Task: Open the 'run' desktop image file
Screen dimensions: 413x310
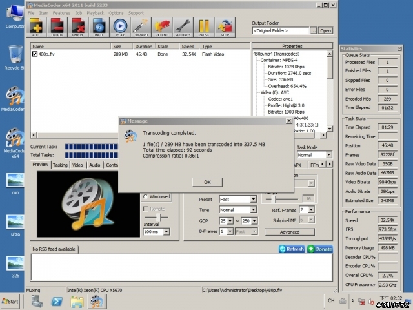Action: pos(15,183)
